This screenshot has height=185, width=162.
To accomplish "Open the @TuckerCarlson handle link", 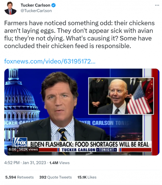I will (36, 11).
